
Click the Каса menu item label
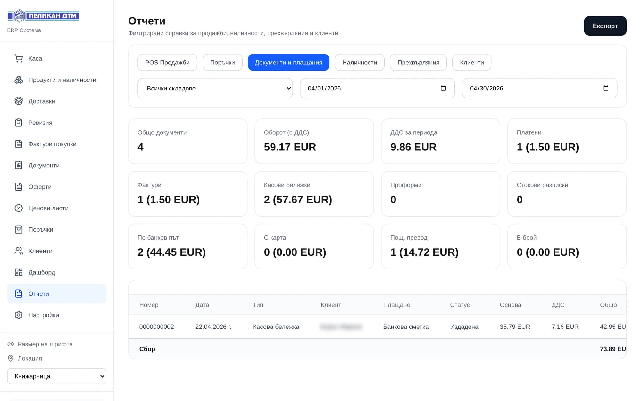35,58
